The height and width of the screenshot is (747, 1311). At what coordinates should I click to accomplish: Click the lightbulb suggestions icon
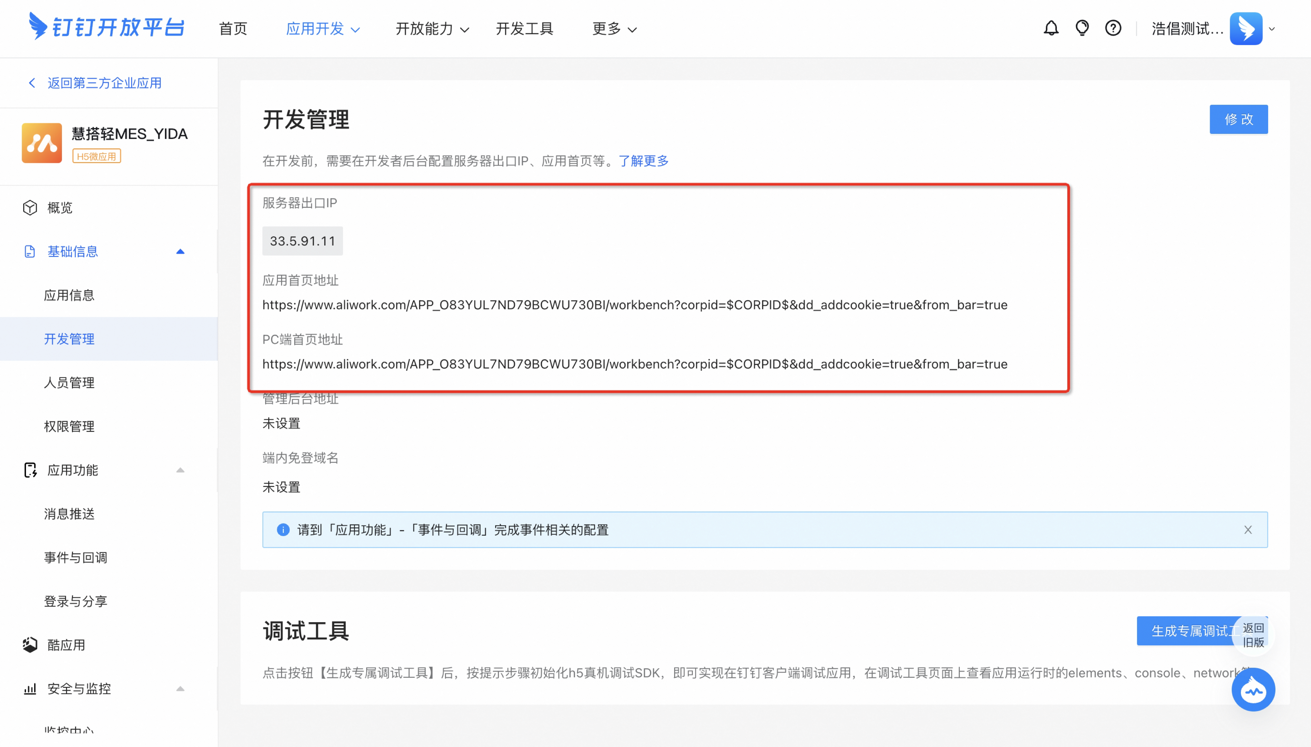[1082, 28]
